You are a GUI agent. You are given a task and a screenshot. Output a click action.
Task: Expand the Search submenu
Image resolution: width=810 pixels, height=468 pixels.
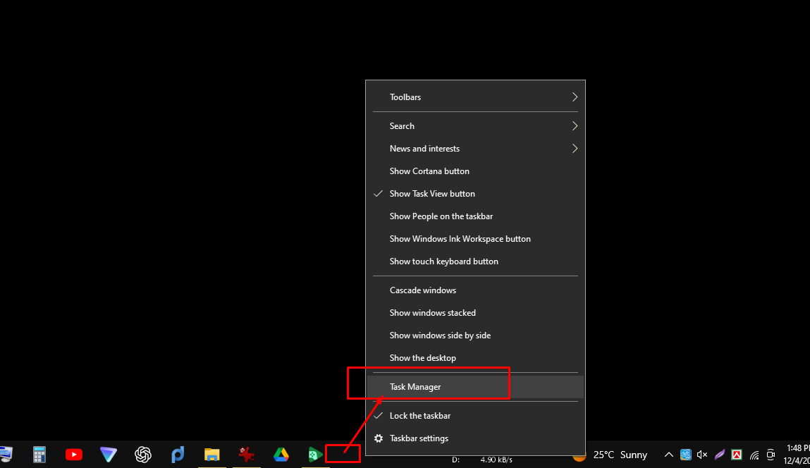402,125
